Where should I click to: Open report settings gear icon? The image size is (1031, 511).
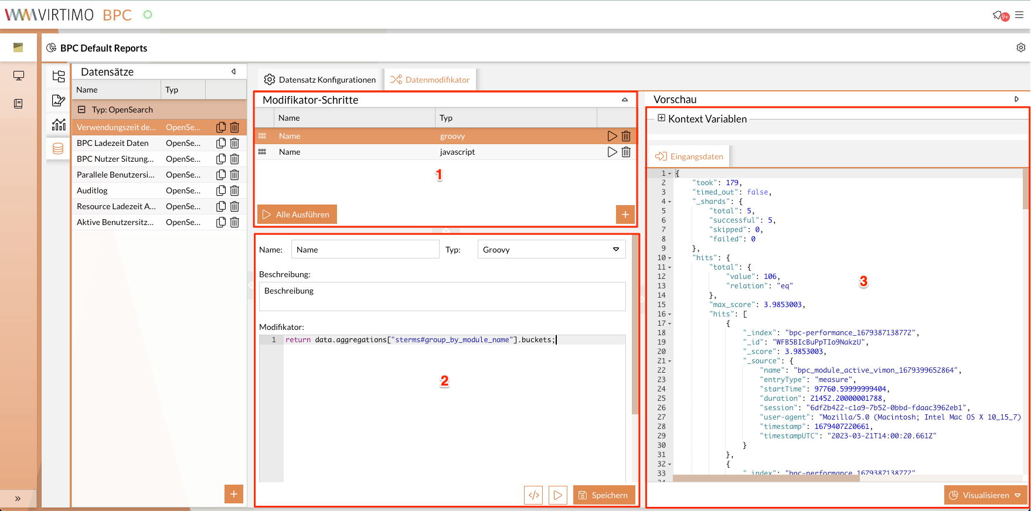tap(1020, 47)
